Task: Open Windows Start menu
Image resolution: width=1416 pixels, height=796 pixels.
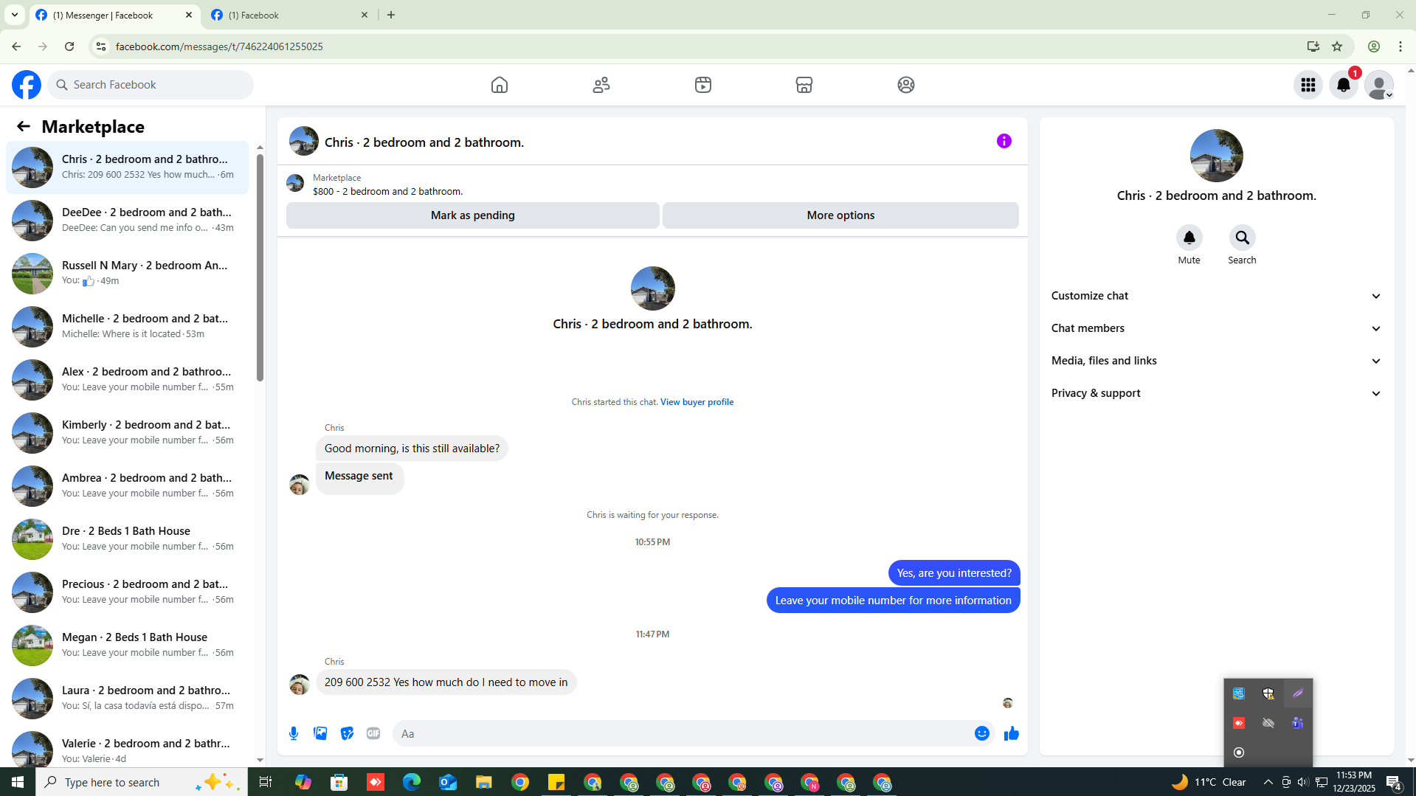Action: (x=18, y=782)
